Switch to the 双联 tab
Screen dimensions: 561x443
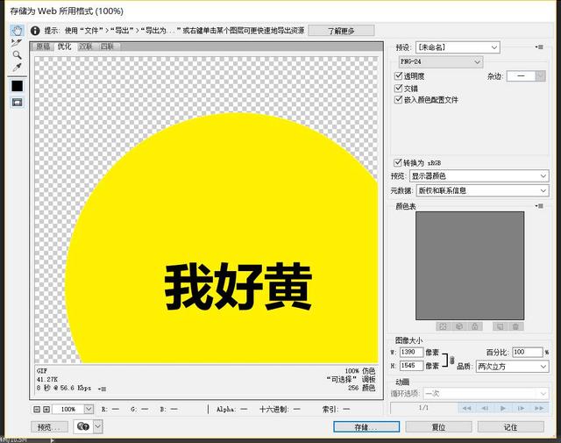(86, 46)
